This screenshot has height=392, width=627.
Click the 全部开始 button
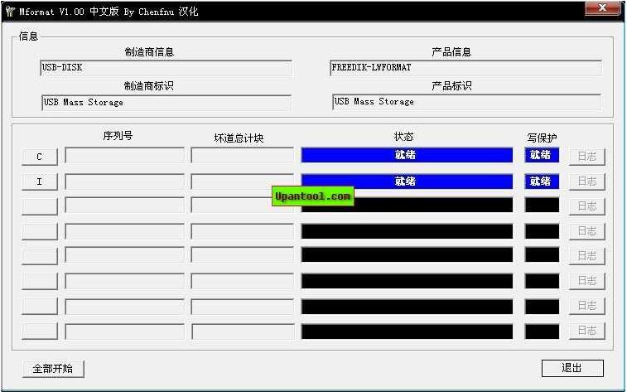point(53,369)
